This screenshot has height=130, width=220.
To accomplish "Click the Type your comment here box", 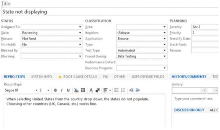I will click(x=195, y=99).
